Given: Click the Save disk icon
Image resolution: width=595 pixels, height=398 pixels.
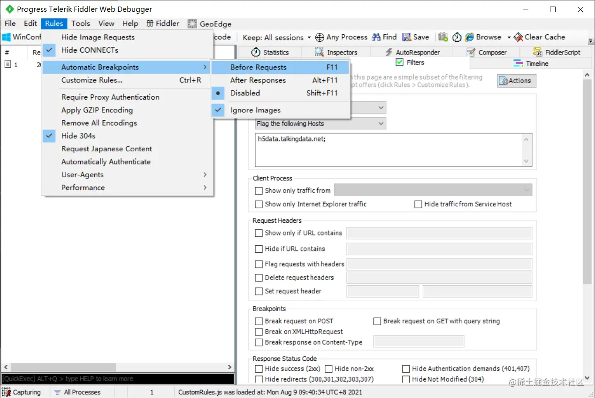Looking at the screenshot, I should pyautogui.click(x=407, y=37).
